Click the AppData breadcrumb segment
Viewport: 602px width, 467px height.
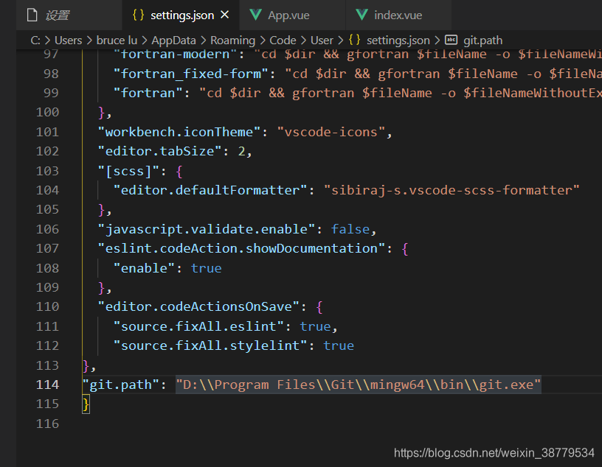tap(173, 41)
